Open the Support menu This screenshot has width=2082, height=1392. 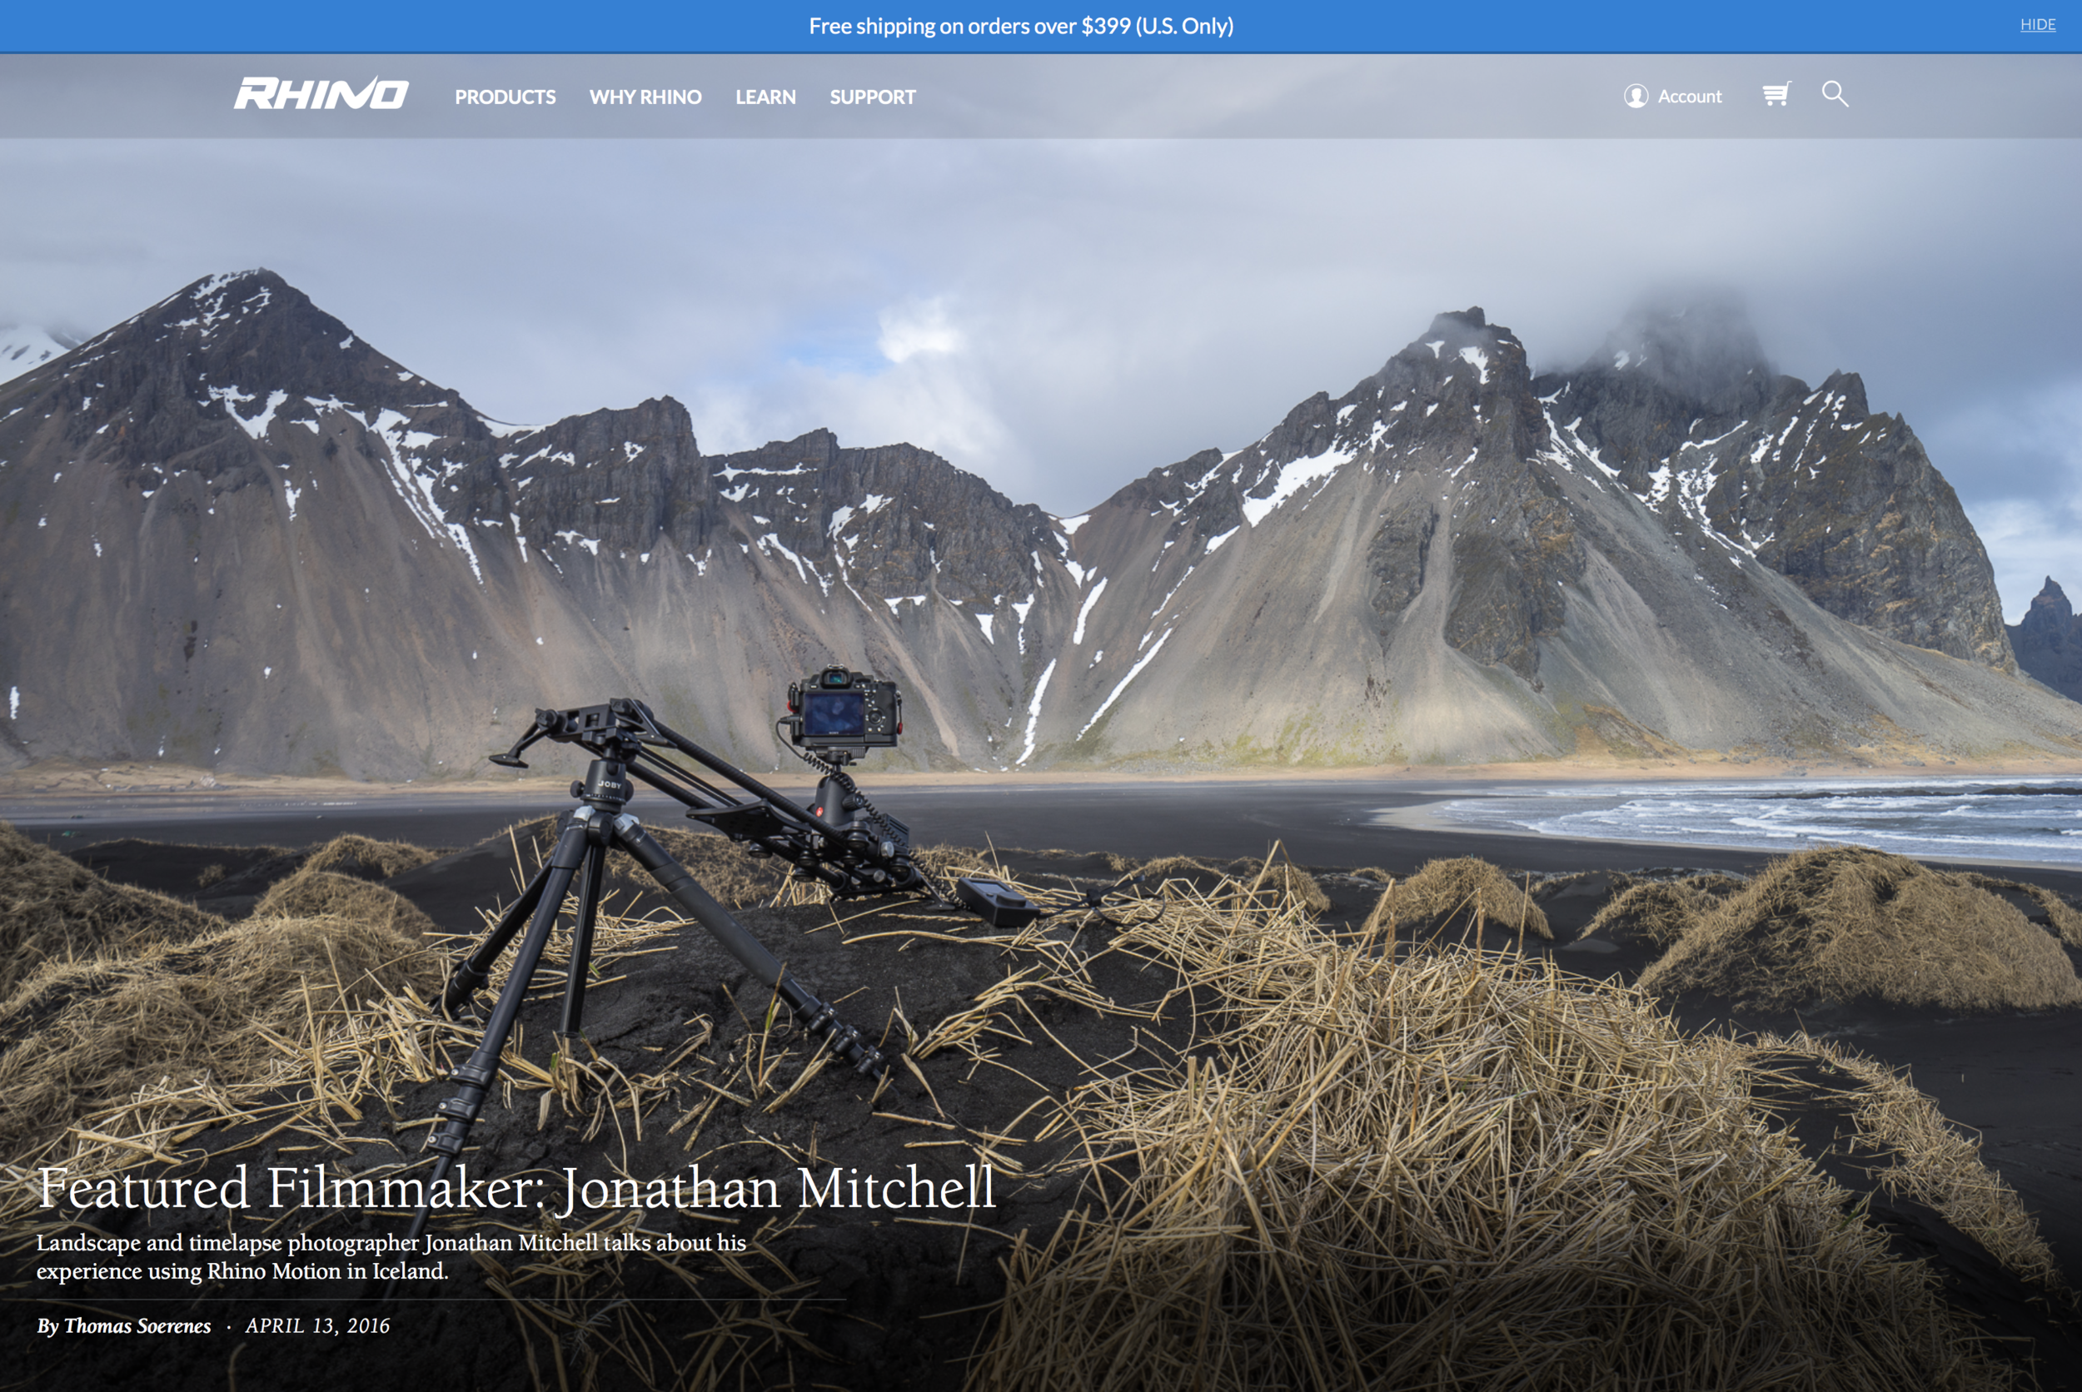click(872, 97)
